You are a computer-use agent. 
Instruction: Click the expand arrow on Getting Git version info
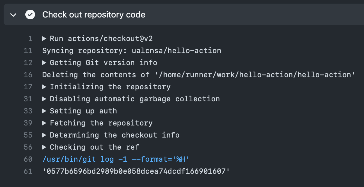(x=45, y=62)
